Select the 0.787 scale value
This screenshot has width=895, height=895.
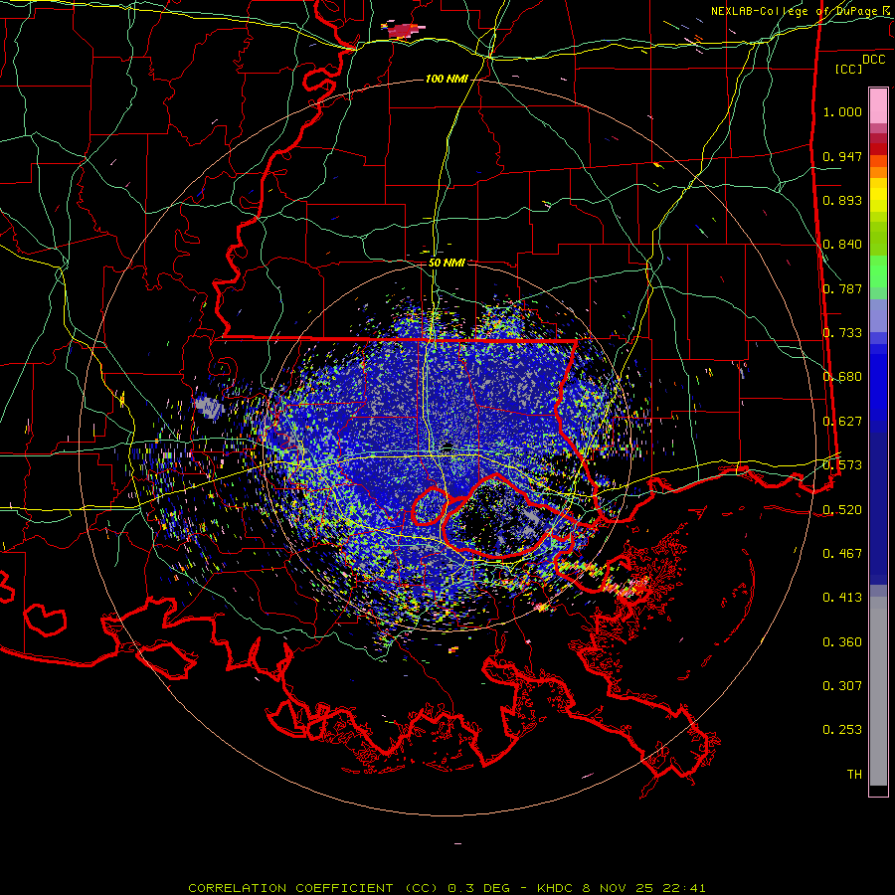(x=842, y=288)
